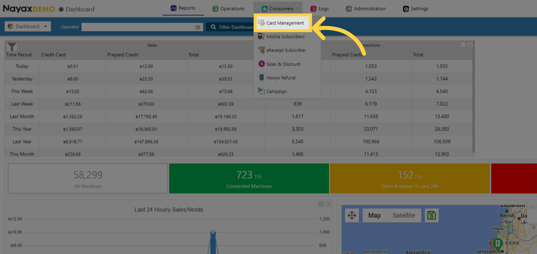Click the eReceipt Subscriber receipt icon

pyautogui.click(x=261, y=50)
